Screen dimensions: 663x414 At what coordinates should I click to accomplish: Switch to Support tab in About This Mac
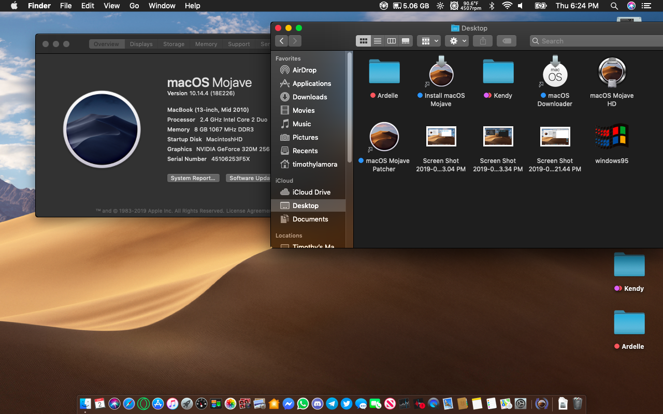coord(239,44)
